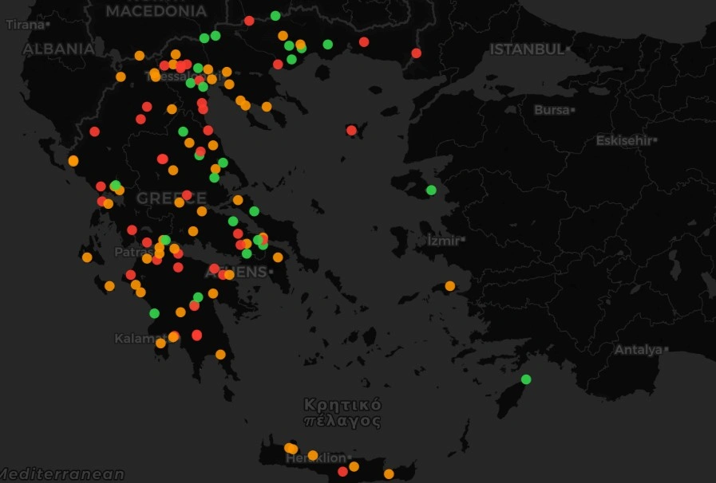Select the orange marker south of İzmir
Viewport: 716px width, 483px height.
coord(450,286)
